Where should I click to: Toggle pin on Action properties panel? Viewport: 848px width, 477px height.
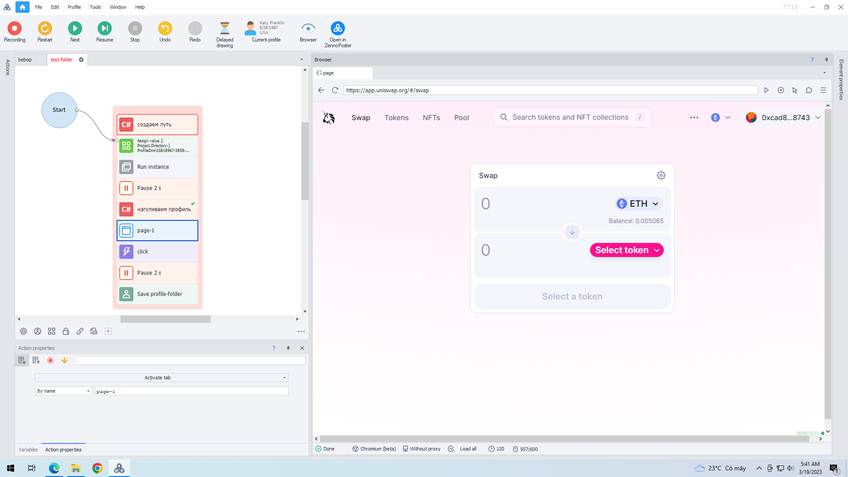pos(288,348)
